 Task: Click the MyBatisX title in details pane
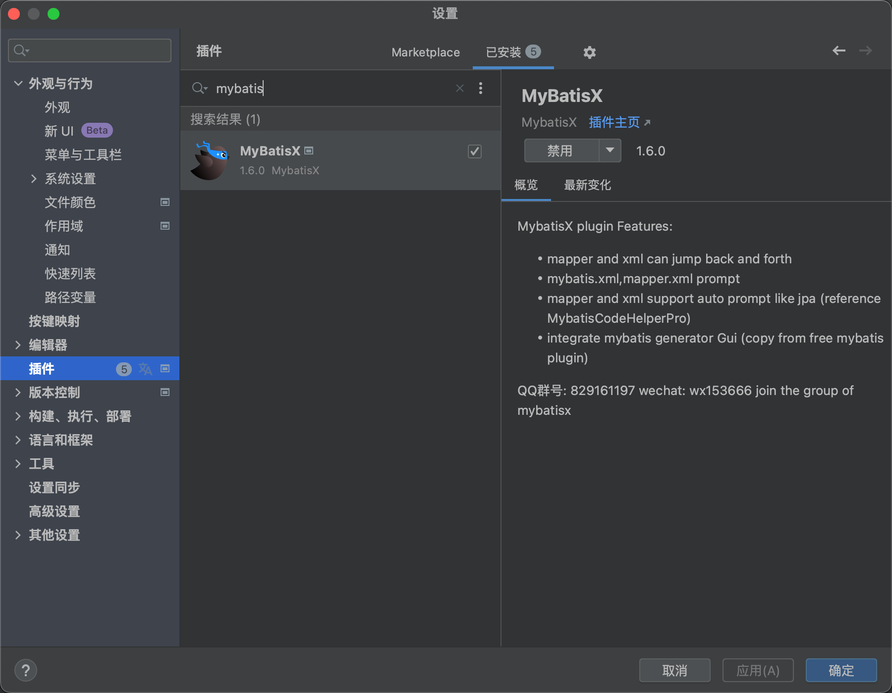click(562, 96)
